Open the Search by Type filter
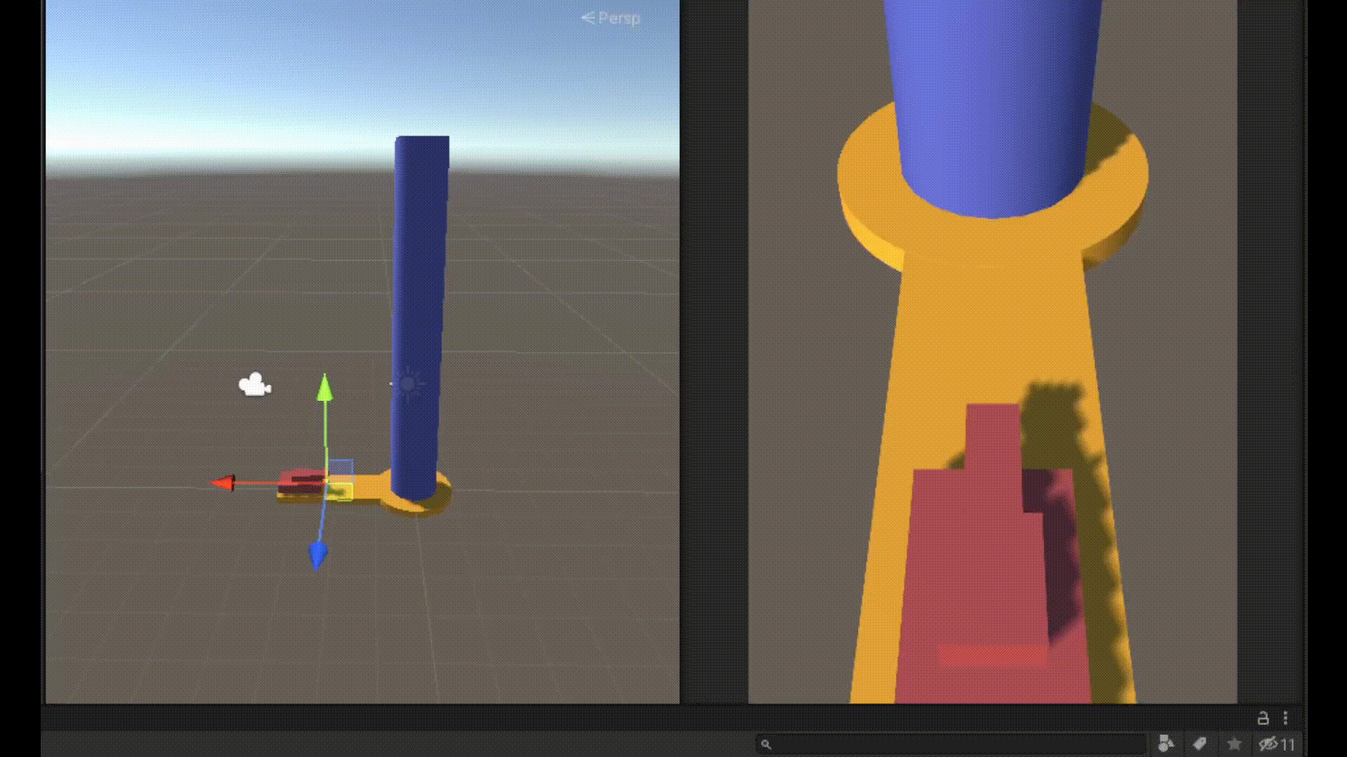The width and height of the screenshot is (1347, 757). (1166, 743)
